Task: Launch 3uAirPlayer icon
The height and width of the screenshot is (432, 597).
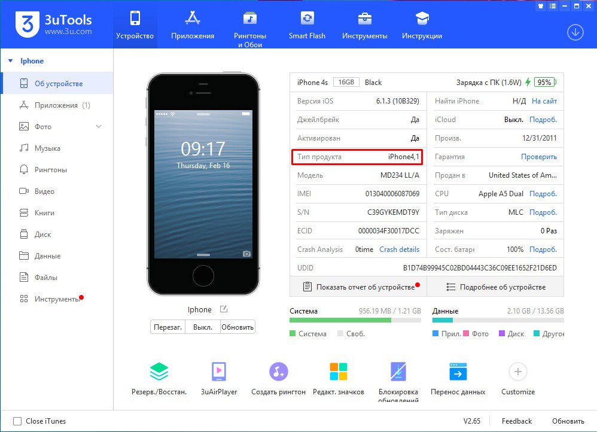Action: pyautogui.click(x=219, y=372)
